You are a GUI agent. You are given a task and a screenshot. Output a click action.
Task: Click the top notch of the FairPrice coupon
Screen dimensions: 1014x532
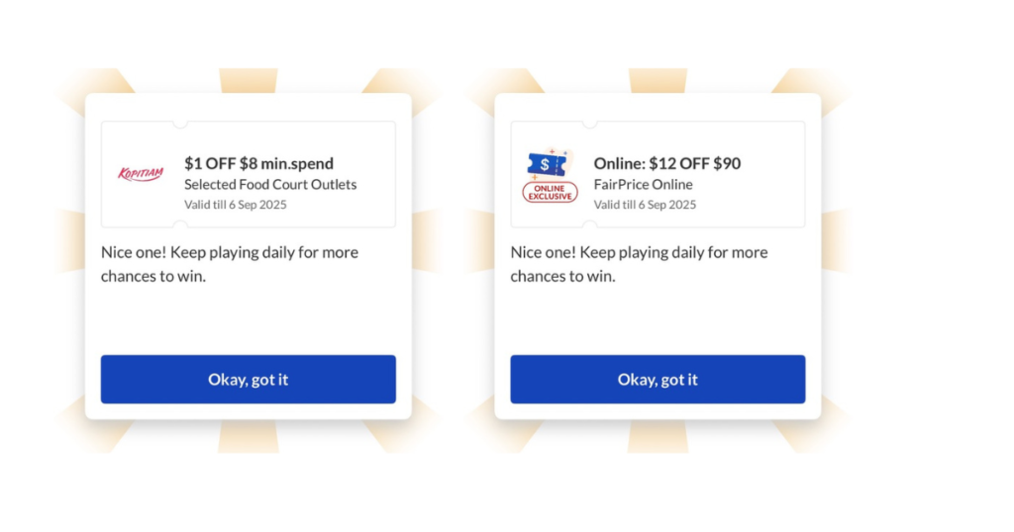[589, 124]
